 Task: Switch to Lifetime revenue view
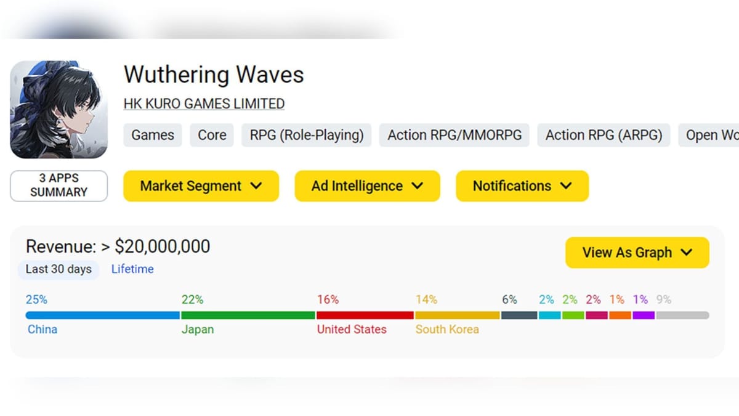pyautogui.click(x=132, y=269)
